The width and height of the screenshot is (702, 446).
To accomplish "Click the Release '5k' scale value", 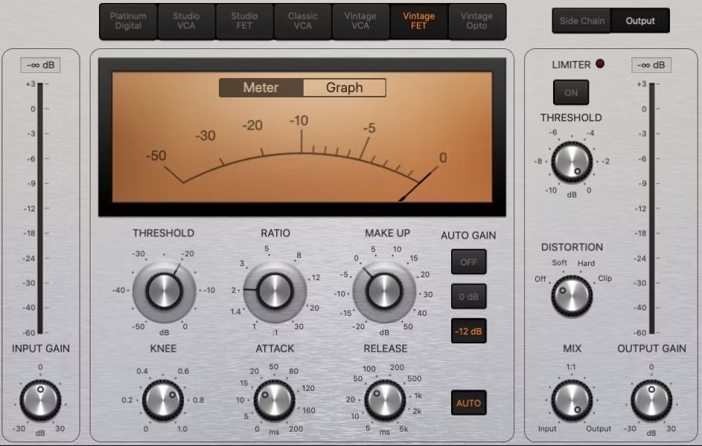I will tap(403, 429).
